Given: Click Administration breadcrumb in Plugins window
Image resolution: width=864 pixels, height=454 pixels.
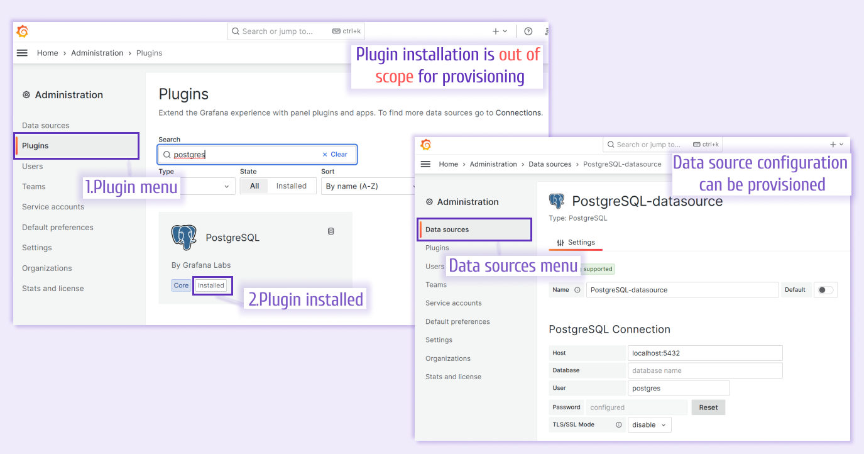Looking at the screenshot, I should pyautogui.click(x=97, y=53).
